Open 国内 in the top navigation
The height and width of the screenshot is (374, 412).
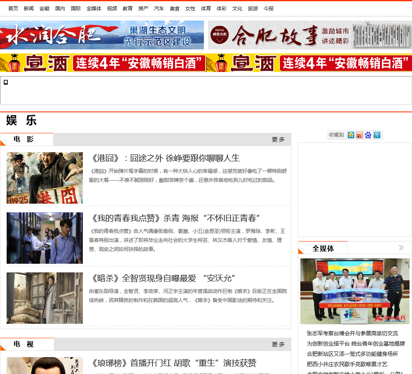tap(60, 9)
